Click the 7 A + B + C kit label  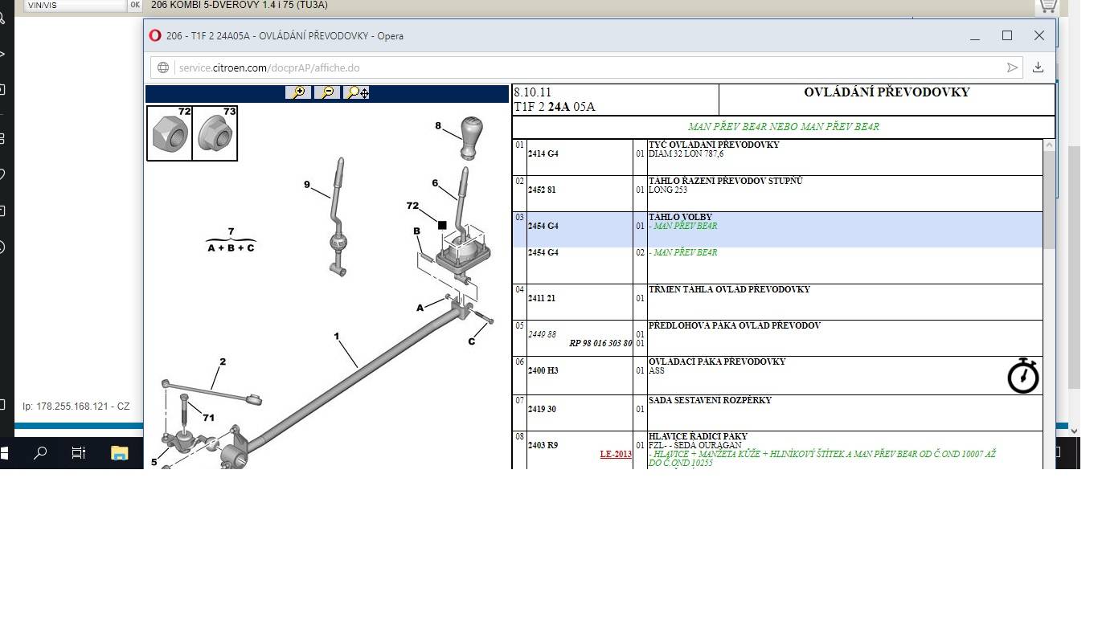(231, 239)
